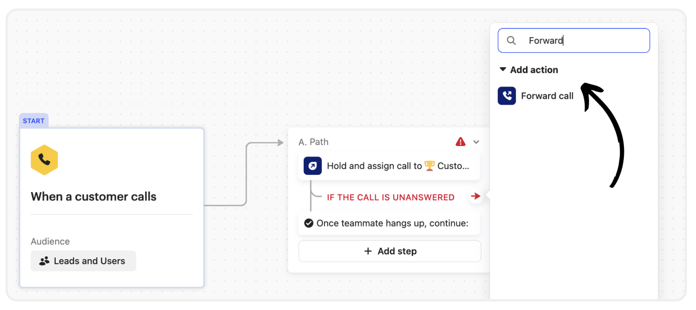Click the red arrow for unanswered call
The width and height of the screenshot is (696, 310).
[x=475, y=197]
